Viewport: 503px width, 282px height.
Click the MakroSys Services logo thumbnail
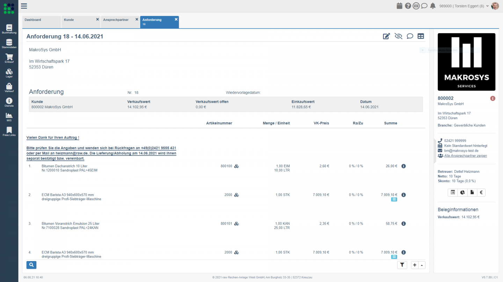466,62
